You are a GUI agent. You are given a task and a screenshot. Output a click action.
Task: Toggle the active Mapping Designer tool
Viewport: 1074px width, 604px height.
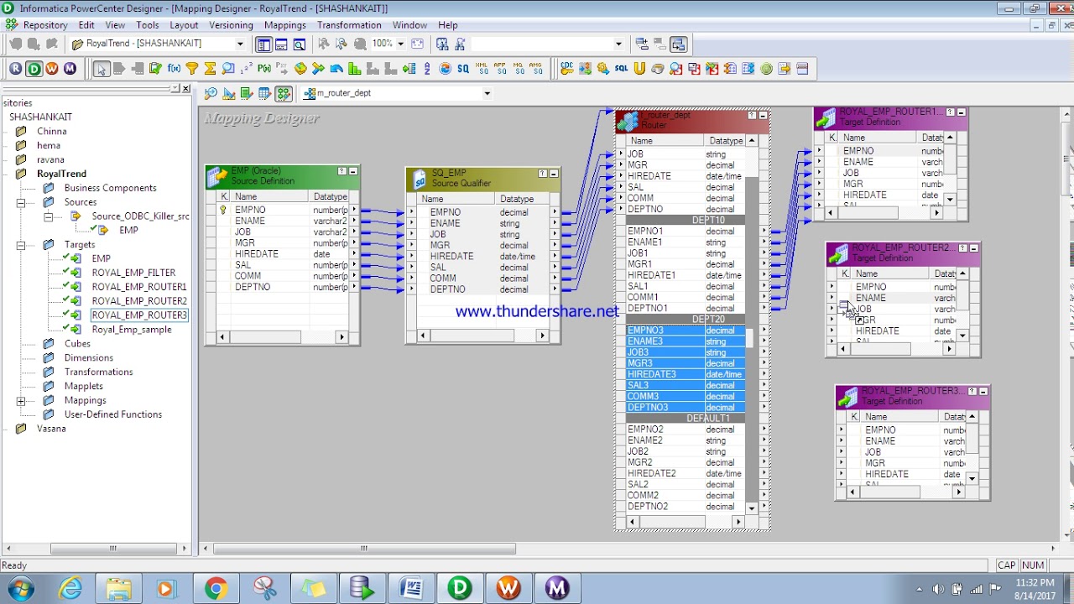click(284, 93)
